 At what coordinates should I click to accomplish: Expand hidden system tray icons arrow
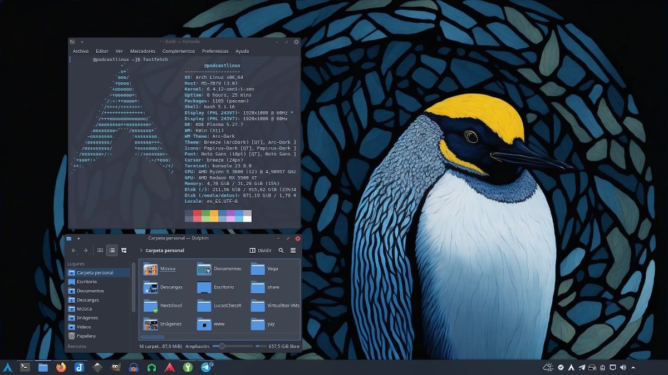633,367
